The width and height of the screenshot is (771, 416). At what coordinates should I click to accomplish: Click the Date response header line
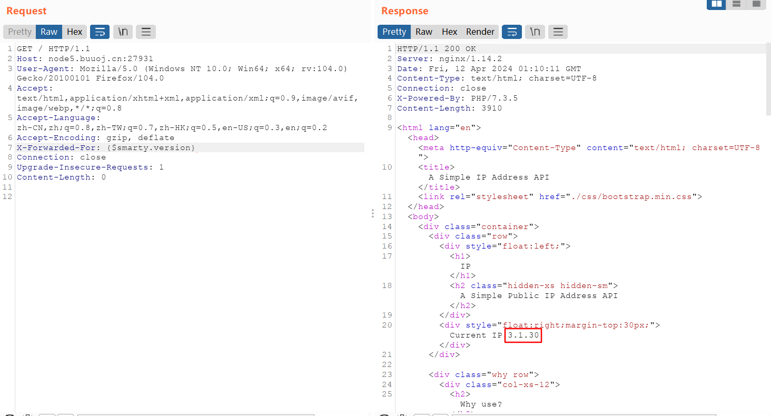489,68
